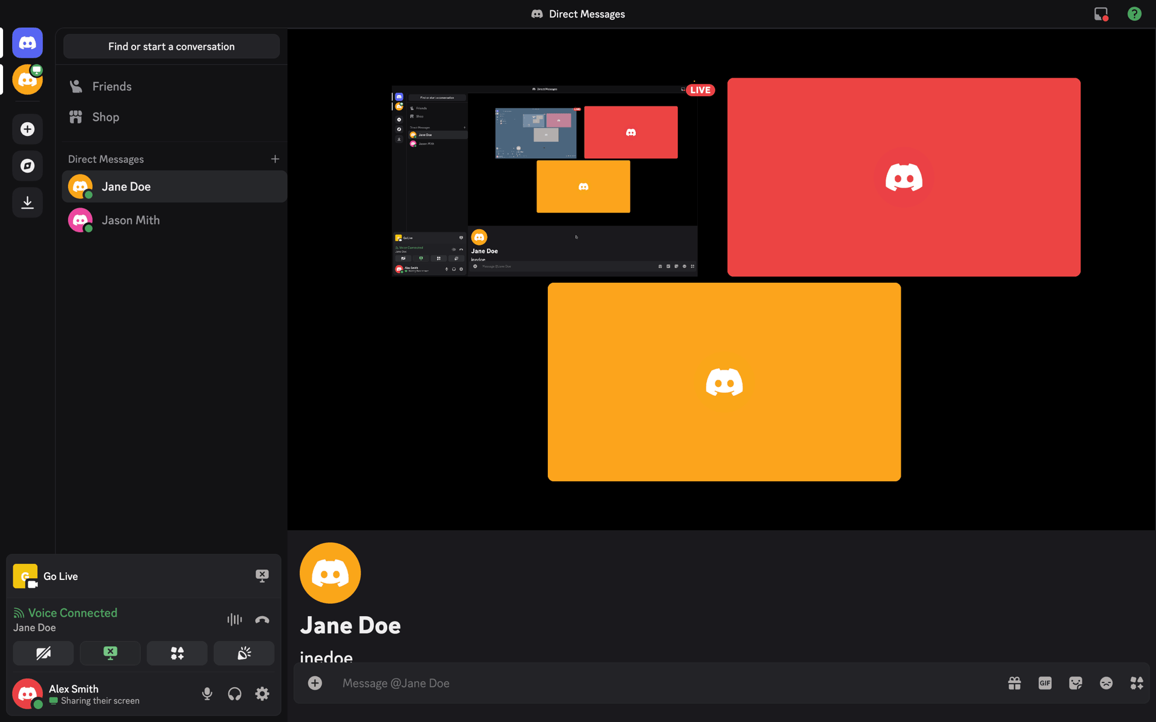Attach file with plus button
This screenshot has width=1156, height=722.
pos(315,683)
